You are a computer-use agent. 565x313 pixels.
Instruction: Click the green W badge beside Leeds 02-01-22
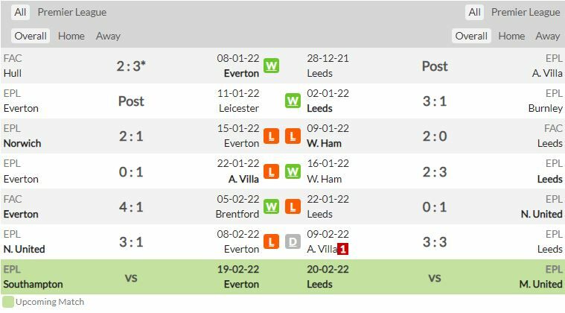pos(293,101)
